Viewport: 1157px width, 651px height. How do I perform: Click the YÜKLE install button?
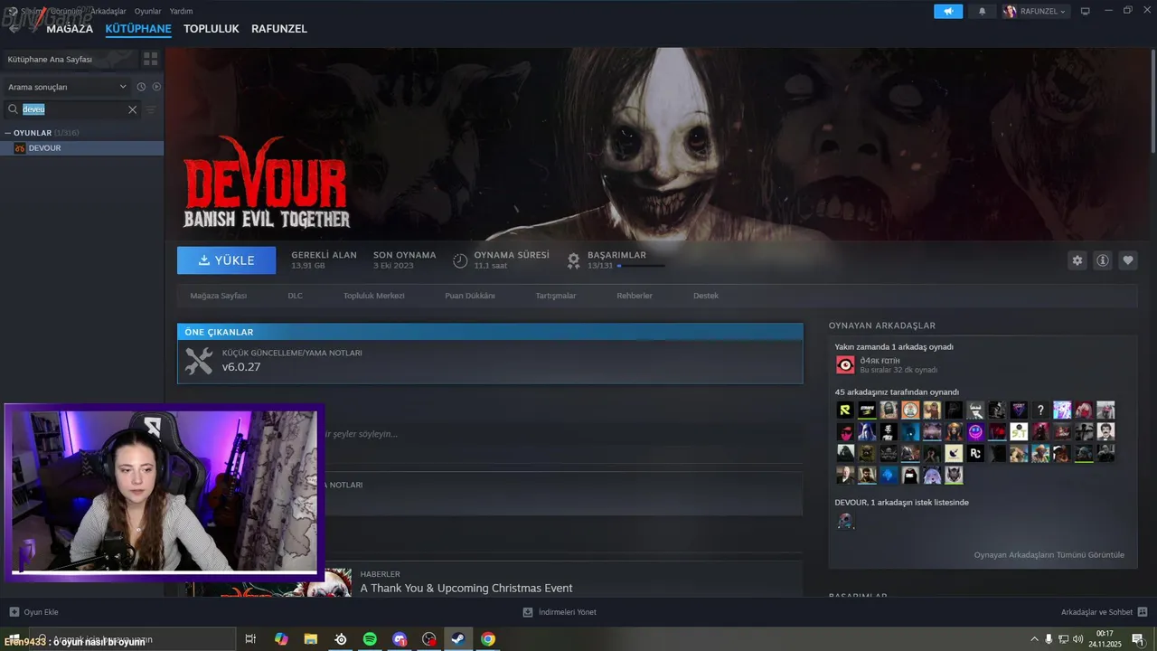click(x=227, y=260)
